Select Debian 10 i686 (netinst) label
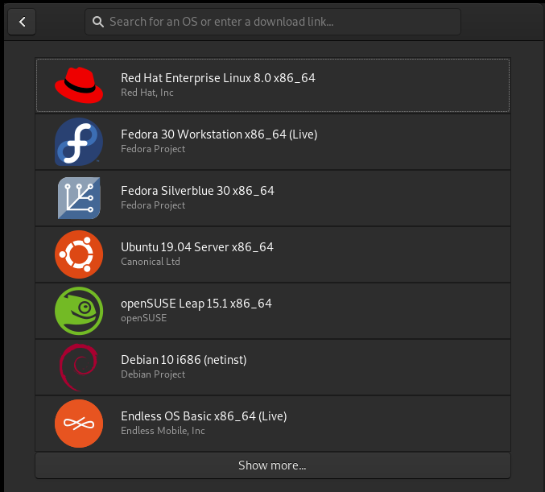Viewport: 545px width, 492px height. click(x=184, y=360)
